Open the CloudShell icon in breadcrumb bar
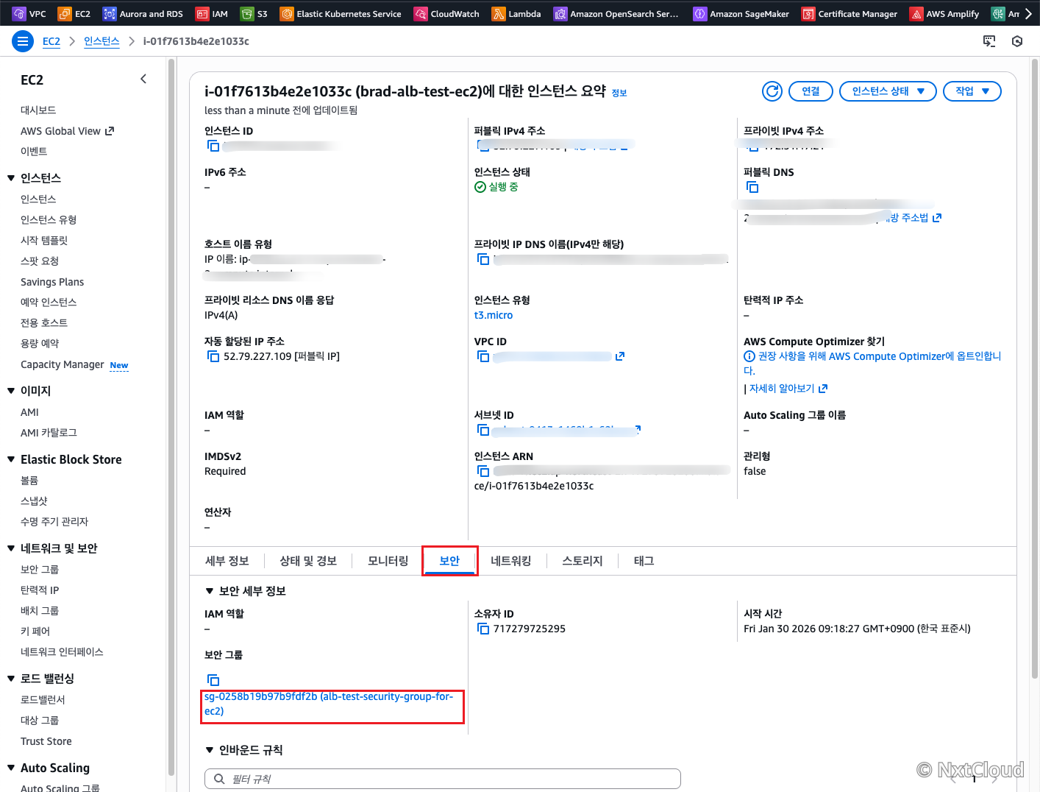Viewport: 1040px width, 792px height. click(x=989, y=41)
